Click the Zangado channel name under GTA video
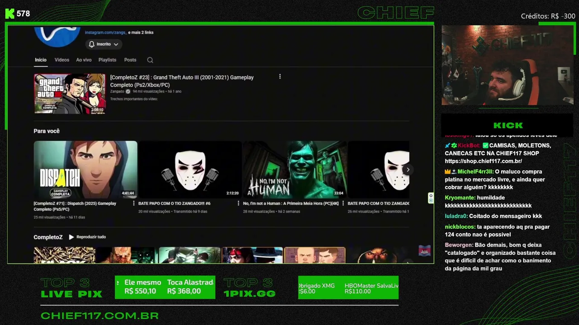Image resolution: width=579 pixels, height=325 pixels. pos(117,91)
